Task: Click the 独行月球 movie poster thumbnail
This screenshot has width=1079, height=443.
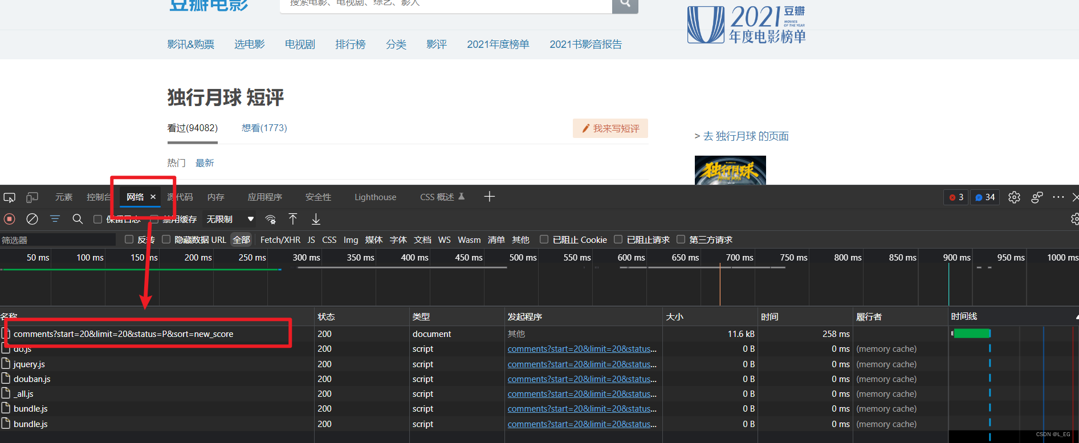Action: coord(730,170)
